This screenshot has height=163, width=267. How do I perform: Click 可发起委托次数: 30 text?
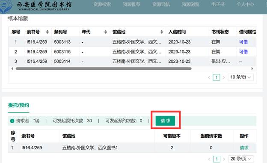pos(72,121)
